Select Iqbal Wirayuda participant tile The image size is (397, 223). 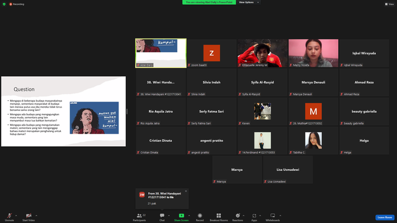[364, 53]
